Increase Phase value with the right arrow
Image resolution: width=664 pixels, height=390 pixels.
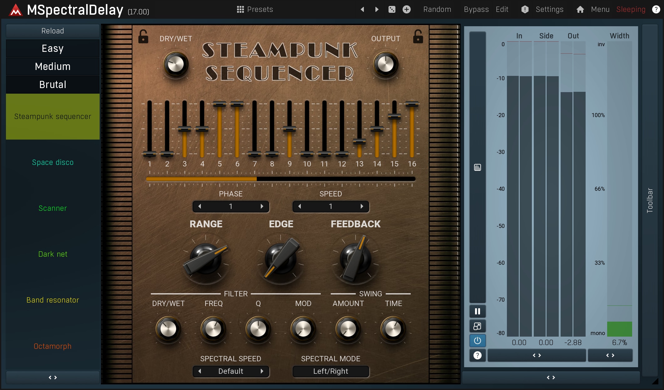click(x=262, y=206)
